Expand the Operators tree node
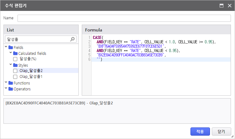The height and width of the screenshot is (139, 235). [6, 89]
